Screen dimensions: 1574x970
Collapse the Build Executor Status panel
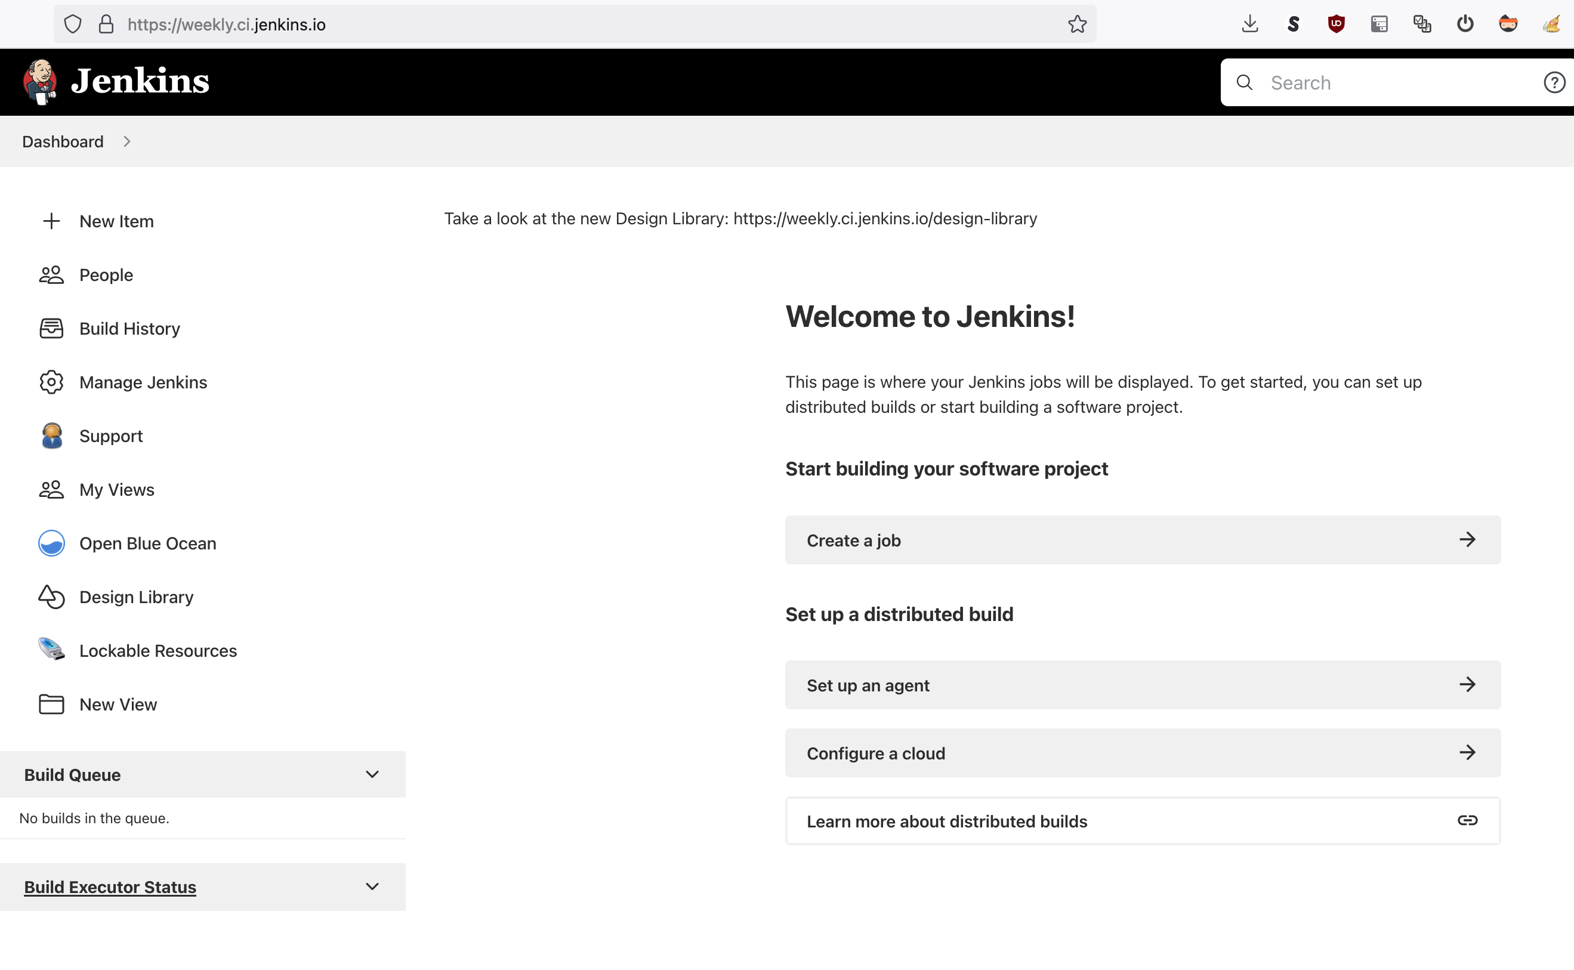tap(372, 886)
